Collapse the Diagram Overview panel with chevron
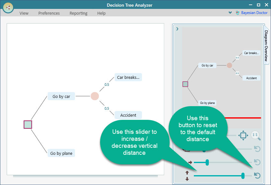The image size is (271, 185). point(177,29)
